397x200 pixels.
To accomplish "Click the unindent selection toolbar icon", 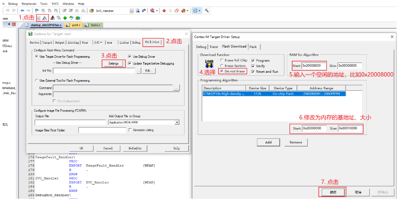I will (71, 11).
